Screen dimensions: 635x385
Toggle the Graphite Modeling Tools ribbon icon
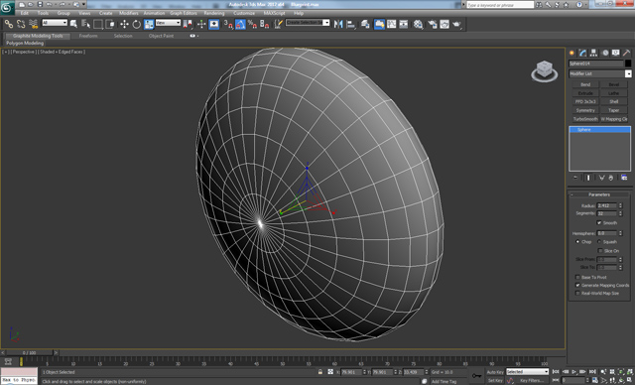[379, 24]
